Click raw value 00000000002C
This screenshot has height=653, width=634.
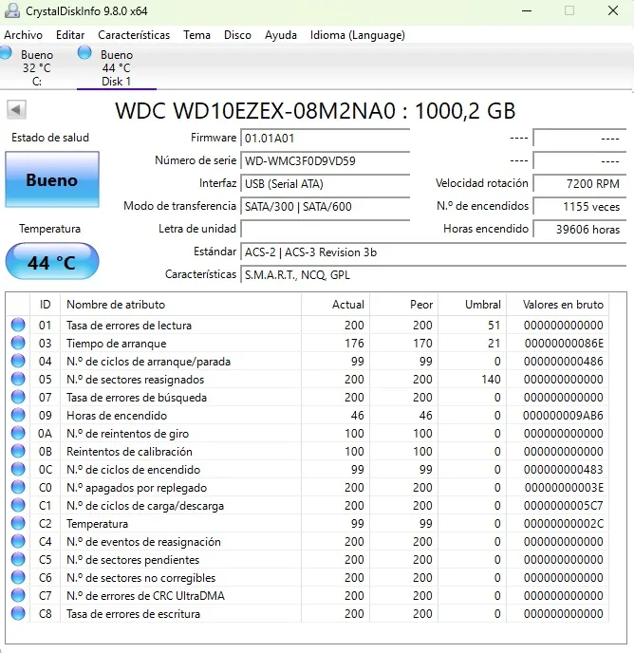coord(563,524)
